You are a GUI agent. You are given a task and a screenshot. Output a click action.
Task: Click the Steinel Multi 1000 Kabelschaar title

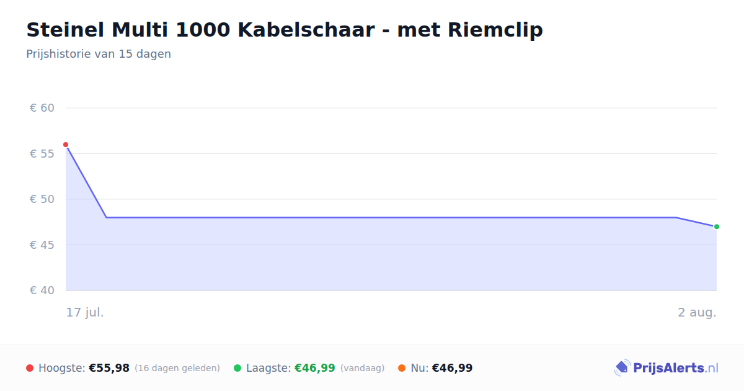(x=285, y=29)
